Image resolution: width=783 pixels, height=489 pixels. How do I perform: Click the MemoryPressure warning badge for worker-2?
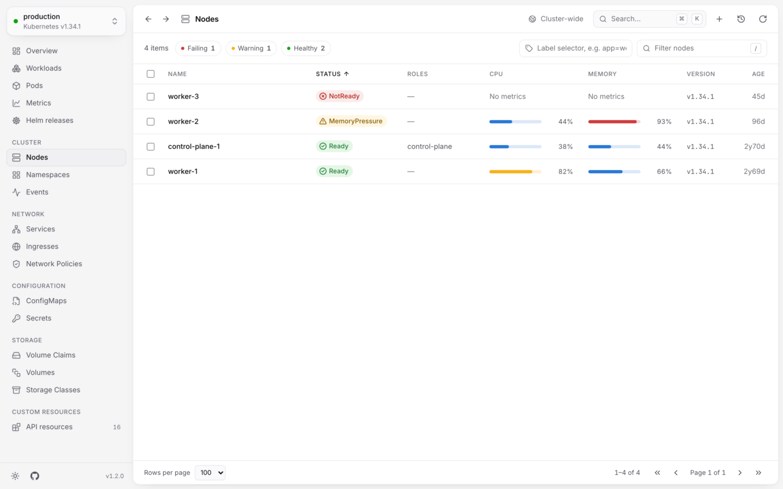351,121
